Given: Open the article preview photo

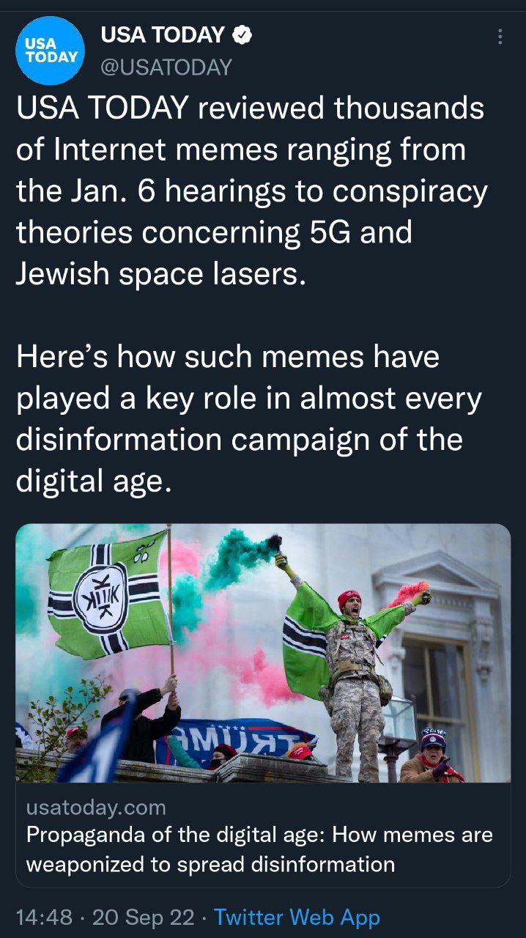Looking at the screenshot, I should tap(263, 653).
